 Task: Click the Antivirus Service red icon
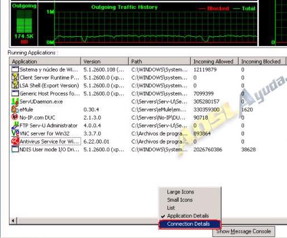pyautogui.click(x=15, y=141)
